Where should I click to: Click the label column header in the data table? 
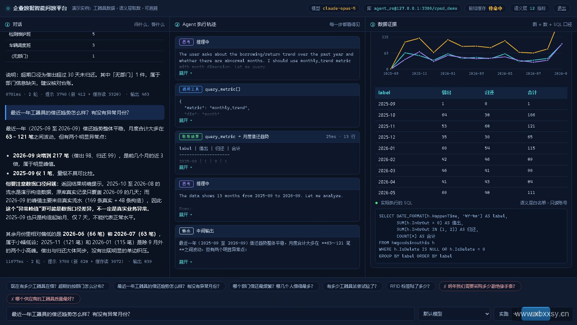(384, 93)
